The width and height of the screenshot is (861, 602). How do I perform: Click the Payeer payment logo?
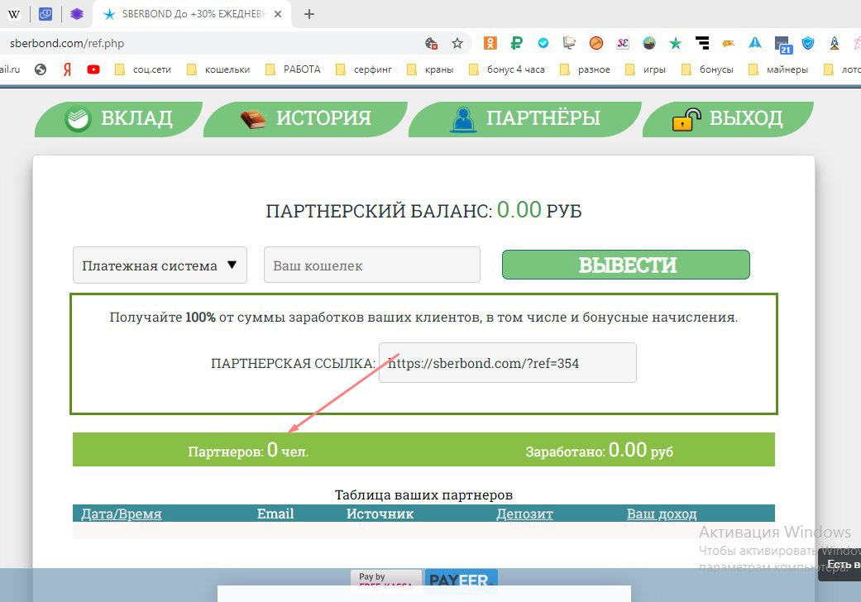pyautogui.click(x=461, y=580)
